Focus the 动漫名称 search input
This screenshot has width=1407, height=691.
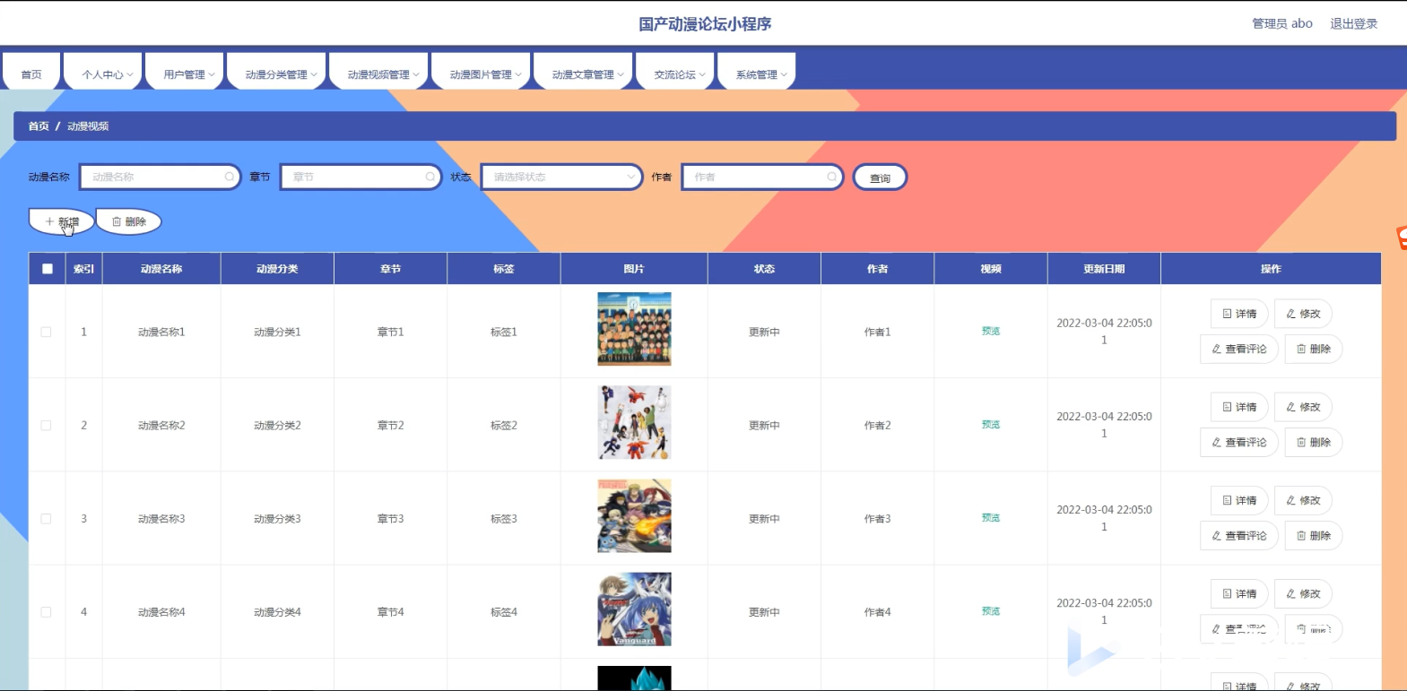(161, 177)
